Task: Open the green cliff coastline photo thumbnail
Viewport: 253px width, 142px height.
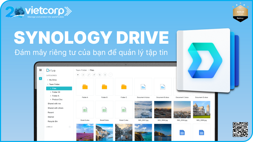Action: pos(143,132)
